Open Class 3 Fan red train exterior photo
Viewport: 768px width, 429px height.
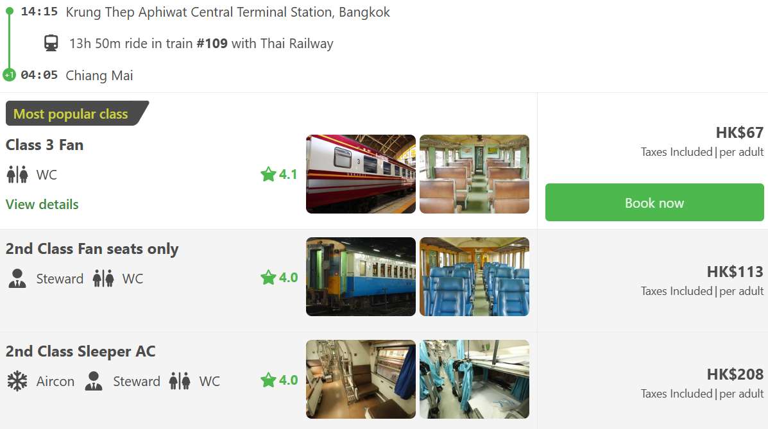click(x=361, y=174)
